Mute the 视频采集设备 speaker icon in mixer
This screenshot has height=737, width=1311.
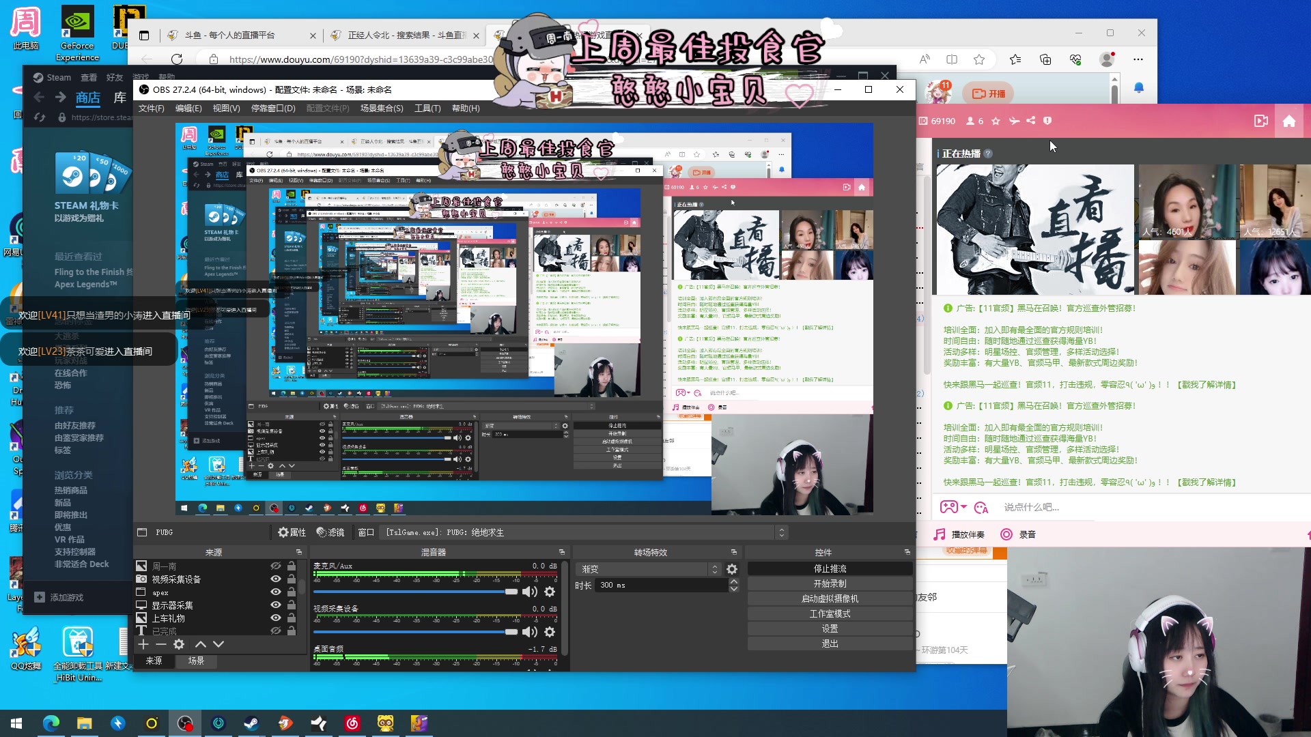coord(529,633)
